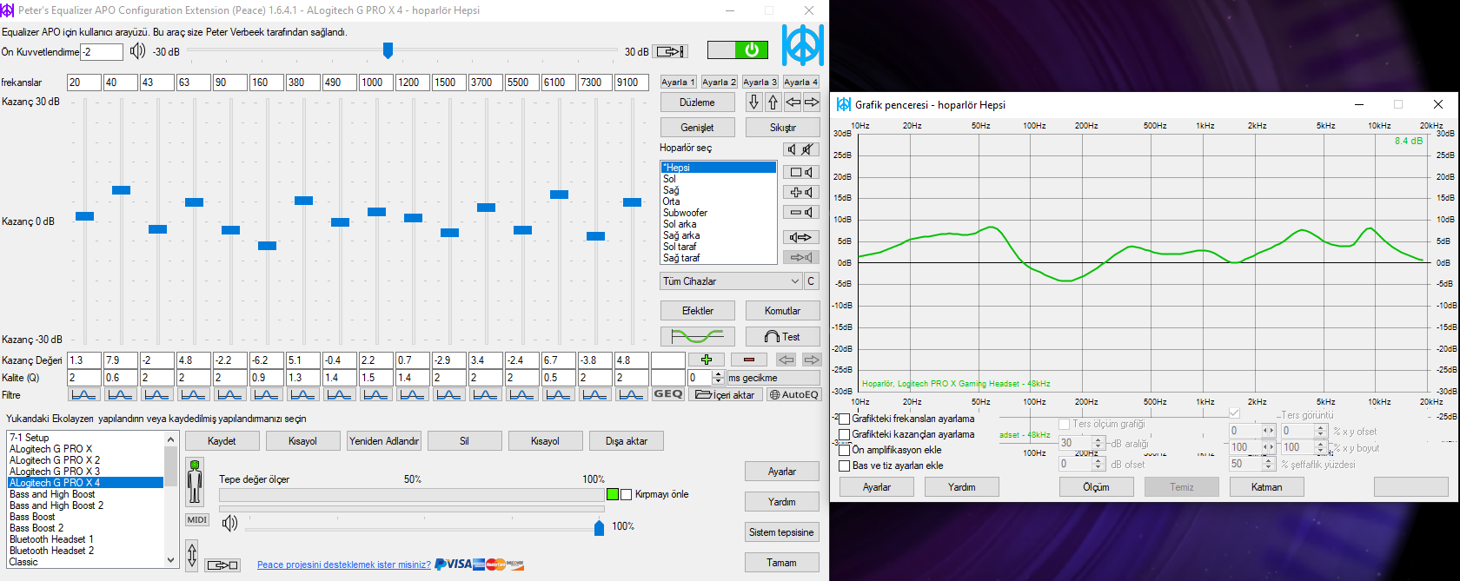Click the Sıkıştır button
1460x581 pixels.
(782, 127)
